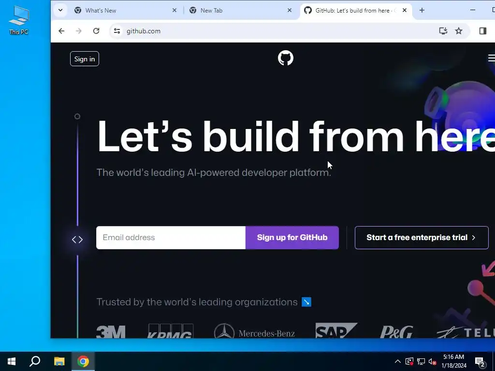View site information icon in address bar

point(117,31)
